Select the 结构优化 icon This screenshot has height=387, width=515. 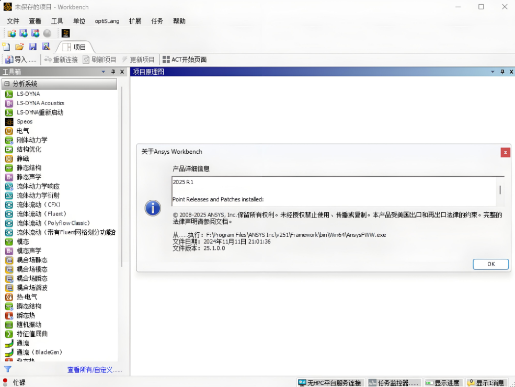9,150
